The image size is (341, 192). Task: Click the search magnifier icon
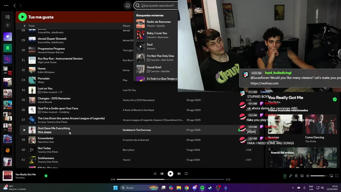137,5
